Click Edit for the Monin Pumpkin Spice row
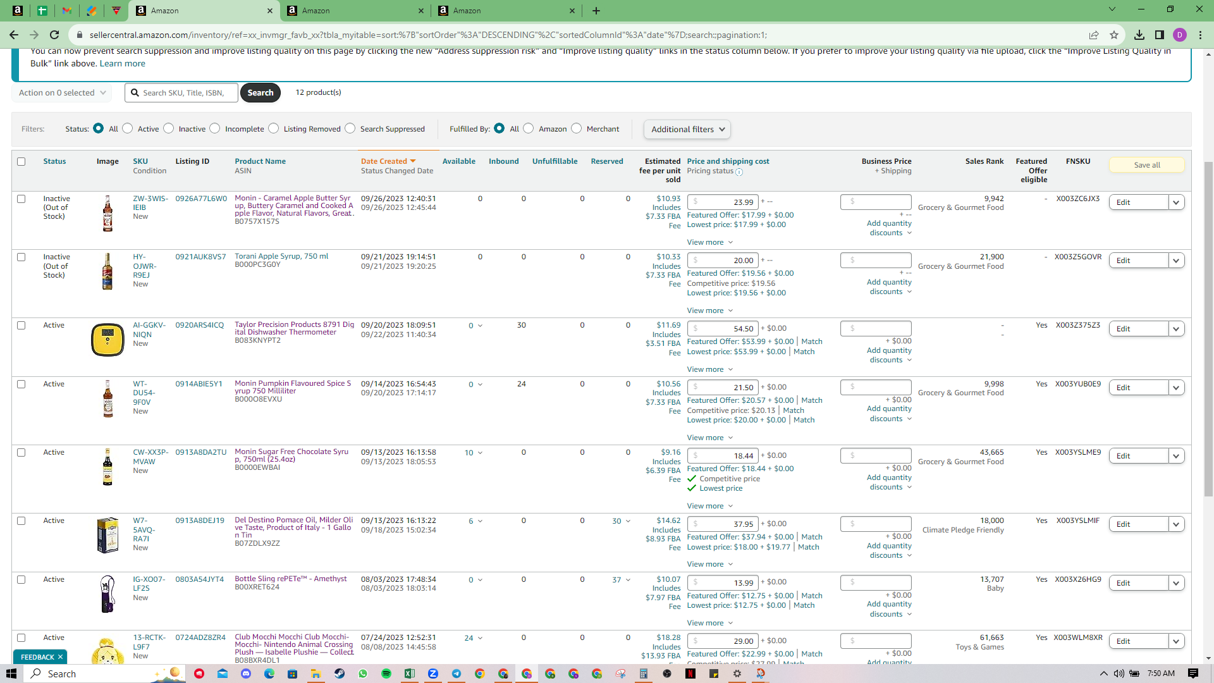The width and height of the screenshot is (1214, 683). point(1138,388)
